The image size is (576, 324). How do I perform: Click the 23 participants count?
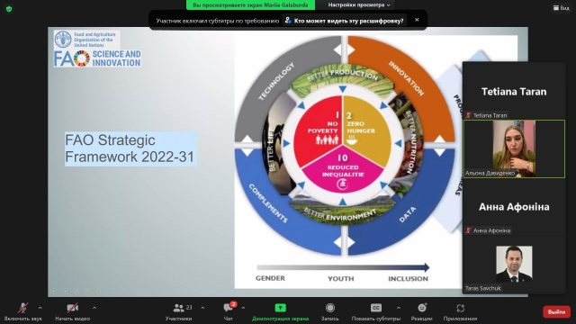click(x=189, y=307)
